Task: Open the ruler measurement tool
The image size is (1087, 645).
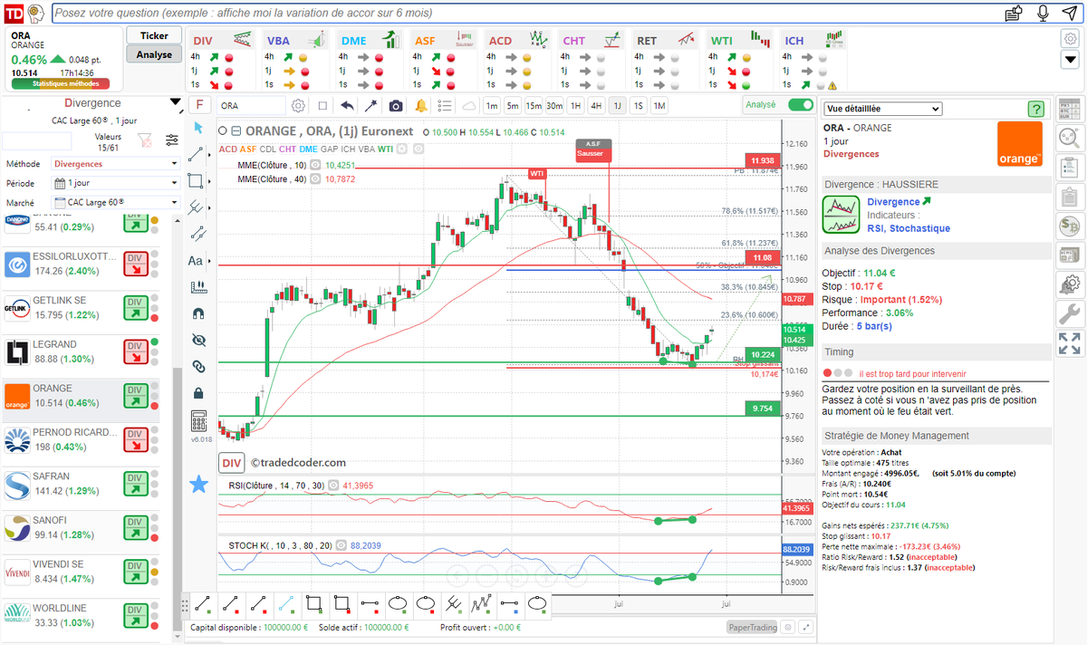Action: (x=198, y=287)
